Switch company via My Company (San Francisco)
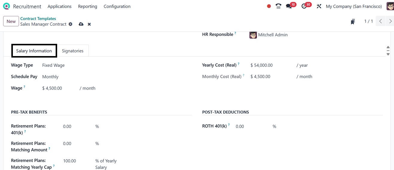 pos(354,6)
